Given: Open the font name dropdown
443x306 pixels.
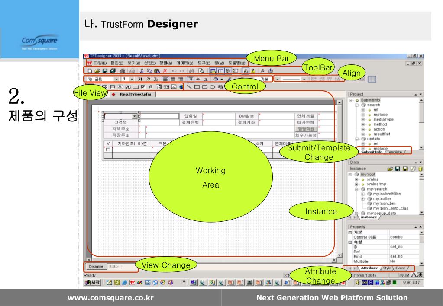Looking at the screenshot, I should pos(116,79).
